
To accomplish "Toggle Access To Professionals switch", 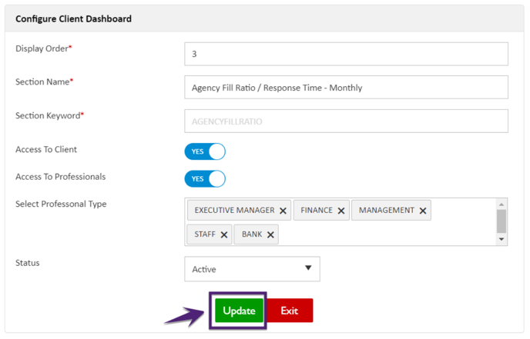I will [x=205, y=179].
